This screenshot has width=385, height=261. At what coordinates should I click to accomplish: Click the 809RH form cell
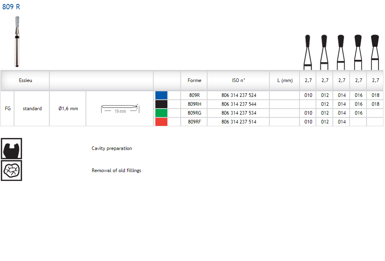click(x=194, y=104)
